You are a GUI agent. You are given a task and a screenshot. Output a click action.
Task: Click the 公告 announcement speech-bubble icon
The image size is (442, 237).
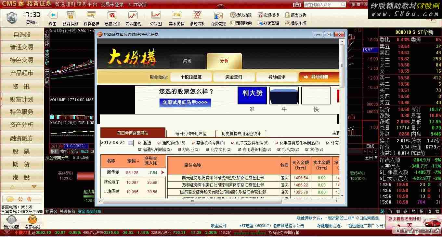10,199
